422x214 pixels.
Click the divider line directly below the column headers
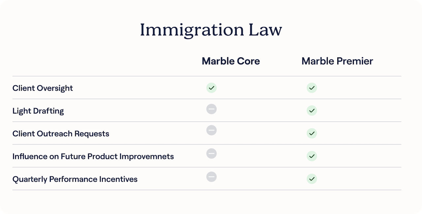coord(207,76)
